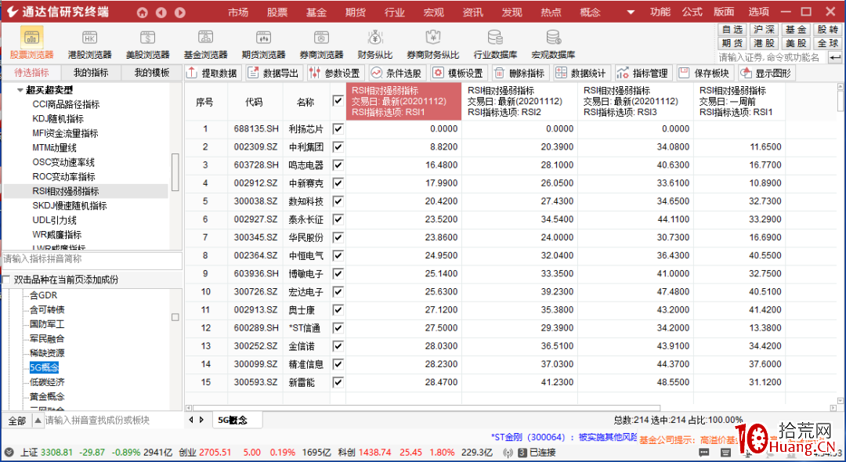Click the right tab-scroll arrow beside the 5G概念 tab
846x462 pixels.
pos(201,420)
